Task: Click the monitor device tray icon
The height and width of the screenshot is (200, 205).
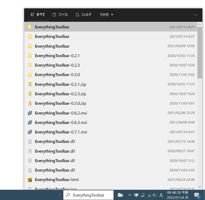Action: click(x=136, y=195)
